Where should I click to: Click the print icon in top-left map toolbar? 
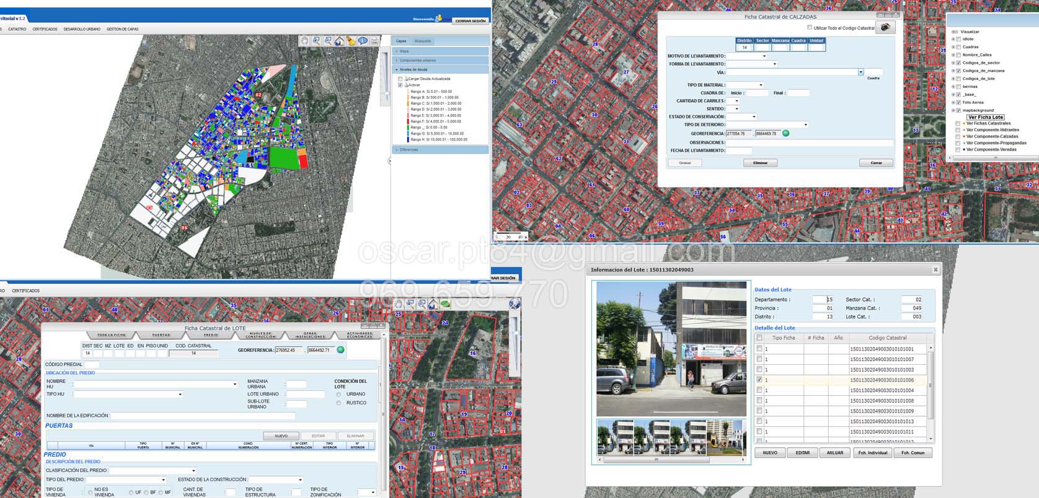tap(374, 40)
